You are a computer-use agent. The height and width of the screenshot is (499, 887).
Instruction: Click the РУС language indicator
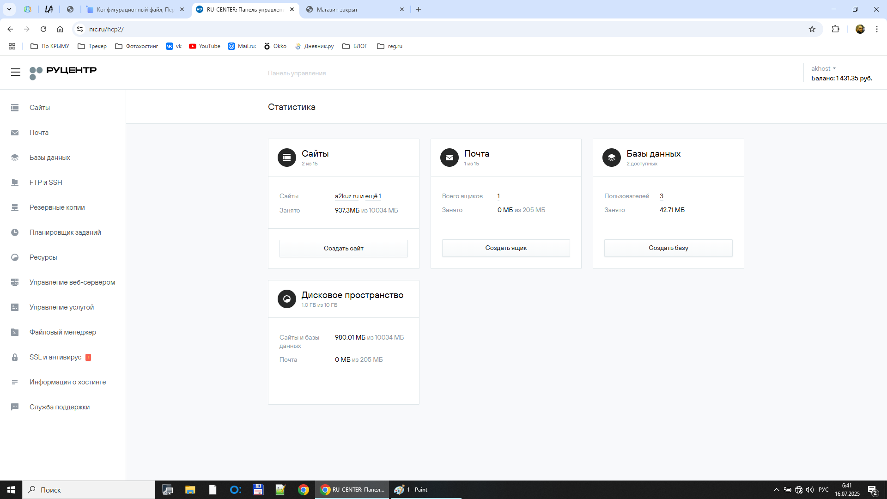(x=824, y=490)
